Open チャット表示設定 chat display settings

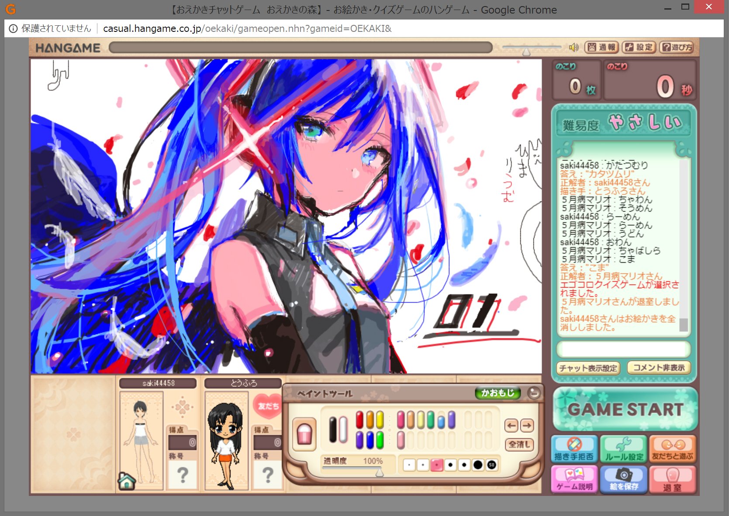tap(588, 368)
